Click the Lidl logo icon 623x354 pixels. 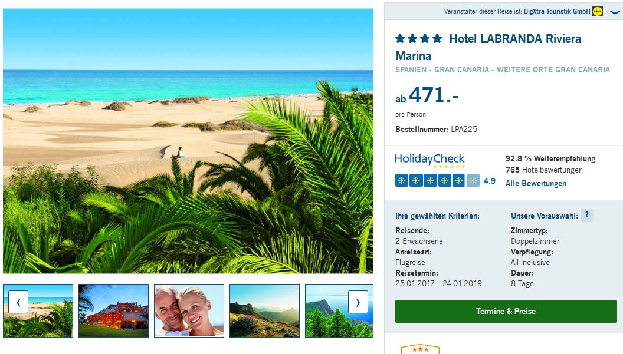(598, 12)
